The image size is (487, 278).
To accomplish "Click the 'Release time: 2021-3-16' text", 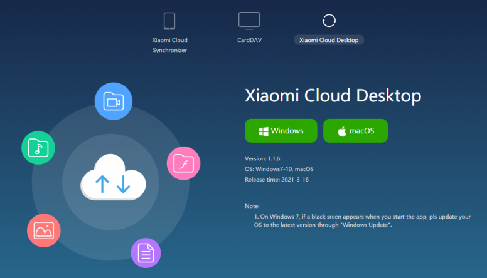I will pos(277,180).
